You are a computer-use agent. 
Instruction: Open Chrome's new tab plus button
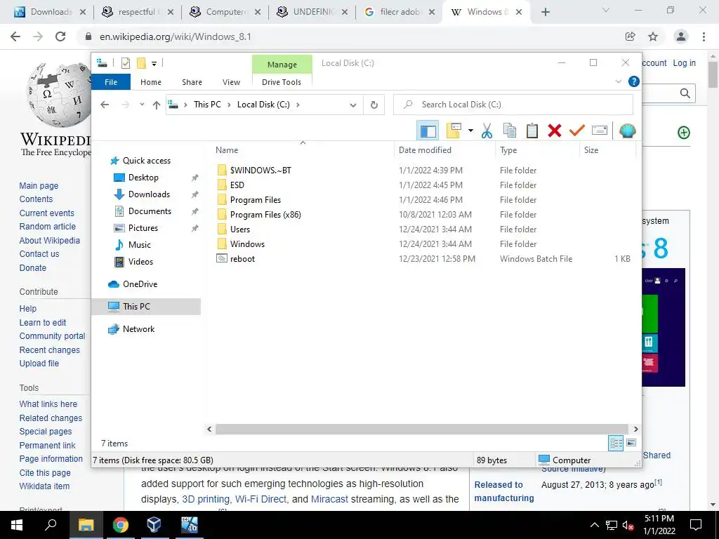coord(545,13)
